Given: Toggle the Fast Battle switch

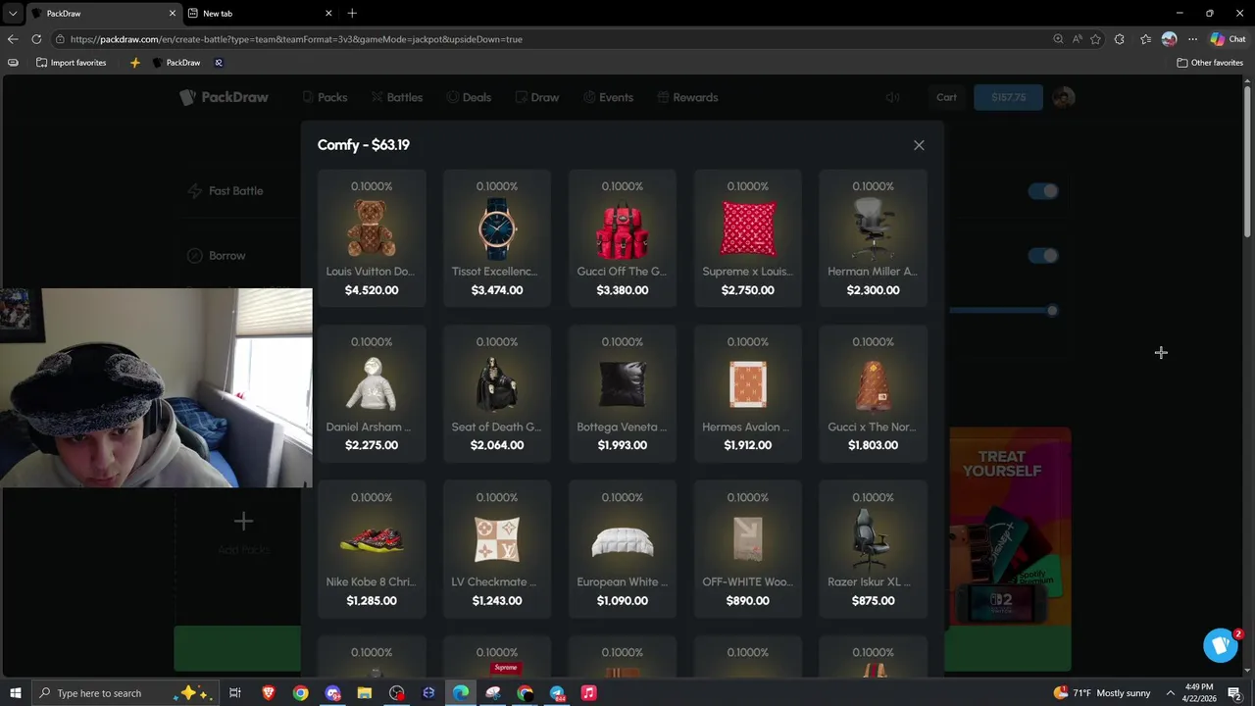Looking at the screenshot, I should (x=1043, y=191).
